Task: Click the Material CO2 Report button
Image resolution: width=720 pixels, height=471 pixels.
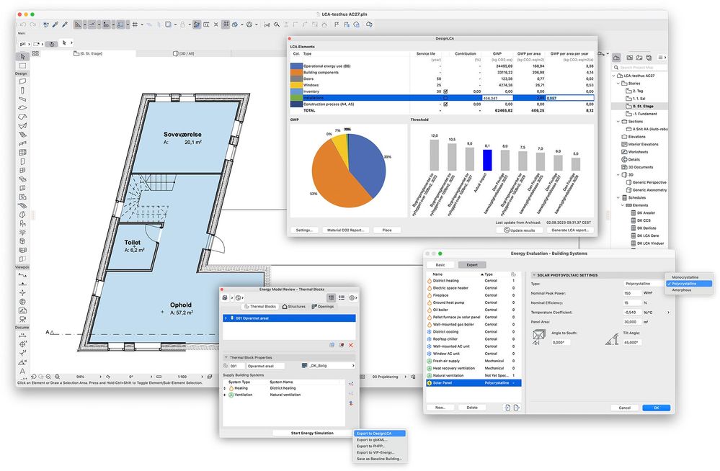Action: point(345,230)
